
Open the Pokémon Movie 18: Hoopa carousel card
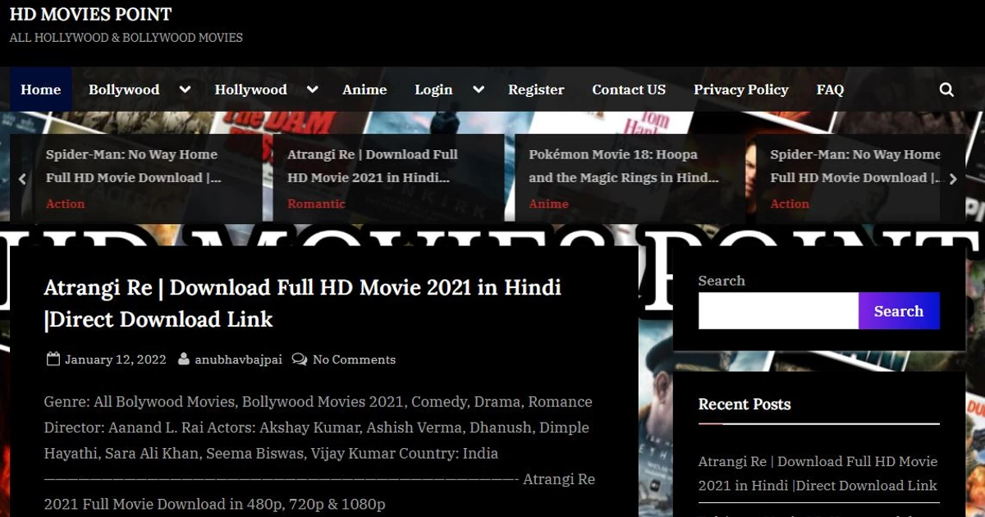click(x=624, y=166)
